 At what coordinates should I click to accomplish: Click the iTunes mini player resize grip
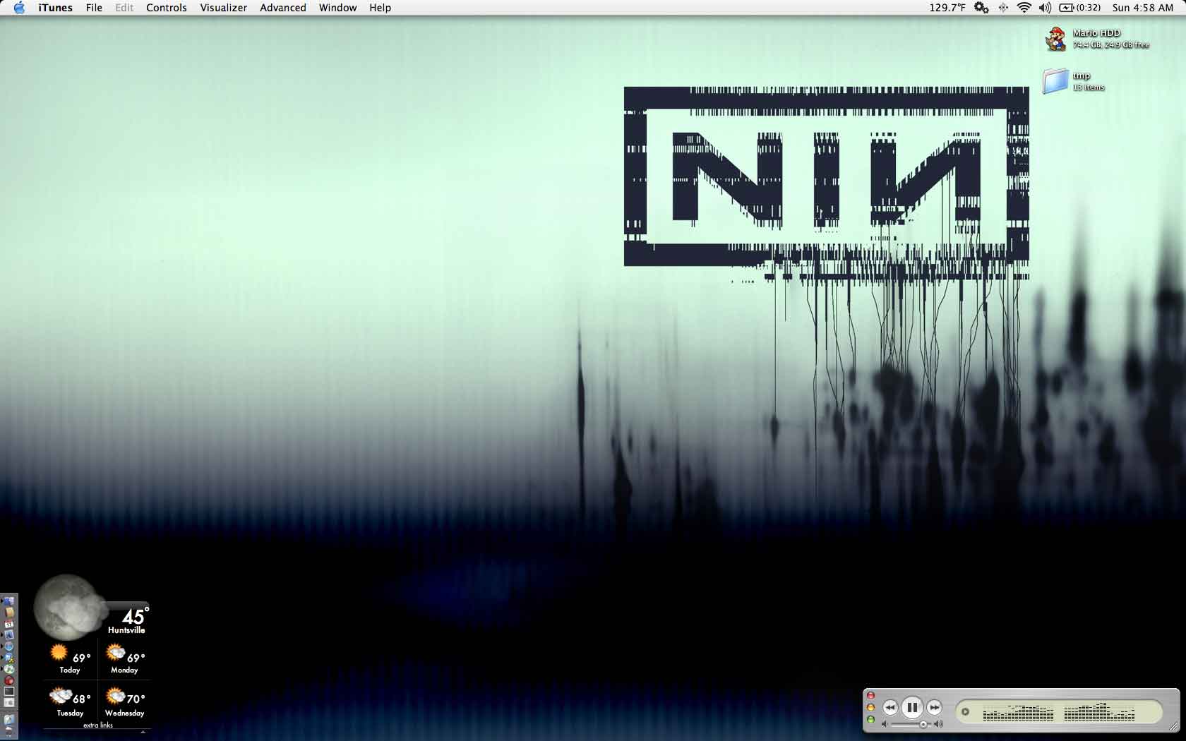click(x=1173, y=727)
